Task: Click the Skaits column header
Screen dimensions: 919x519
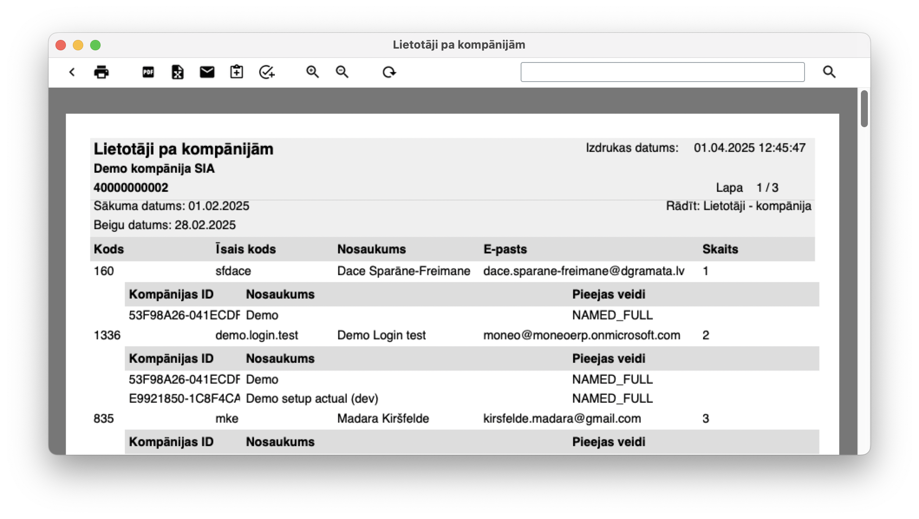Action: pyautogui.click(x=720, y=249)
